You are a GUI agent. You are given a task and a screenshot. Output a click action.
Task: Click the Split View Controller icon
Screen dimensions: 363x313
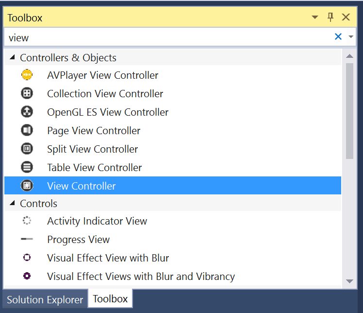pos(27,149)
